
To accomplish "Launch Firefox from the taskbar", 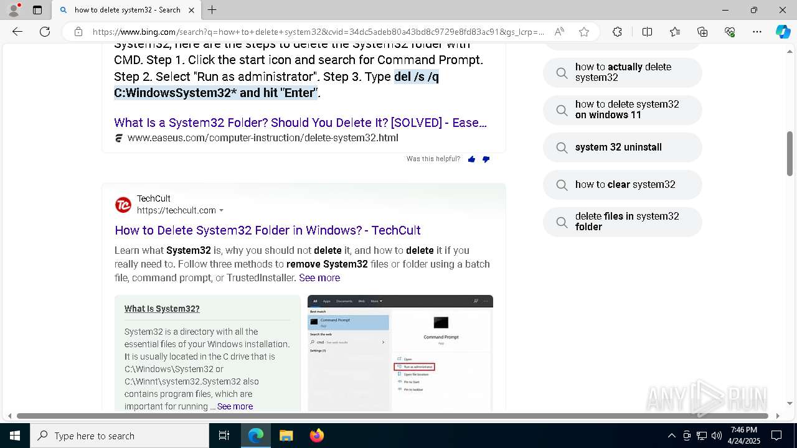I will click(x=316, y=436).
